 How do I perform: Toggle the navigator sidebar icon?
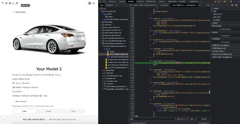tap(131, 5)
